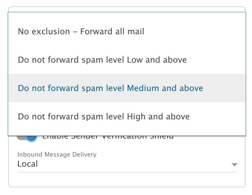The image size is (252, 195).
Task: Choose "Do not forward spam level Low"
Action: pos(102,60)
